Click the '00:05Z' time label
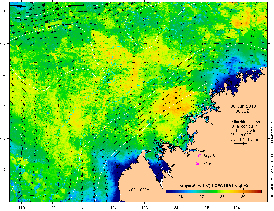The height and width of the screenshot is (211, 274). [x=242, y=111]
